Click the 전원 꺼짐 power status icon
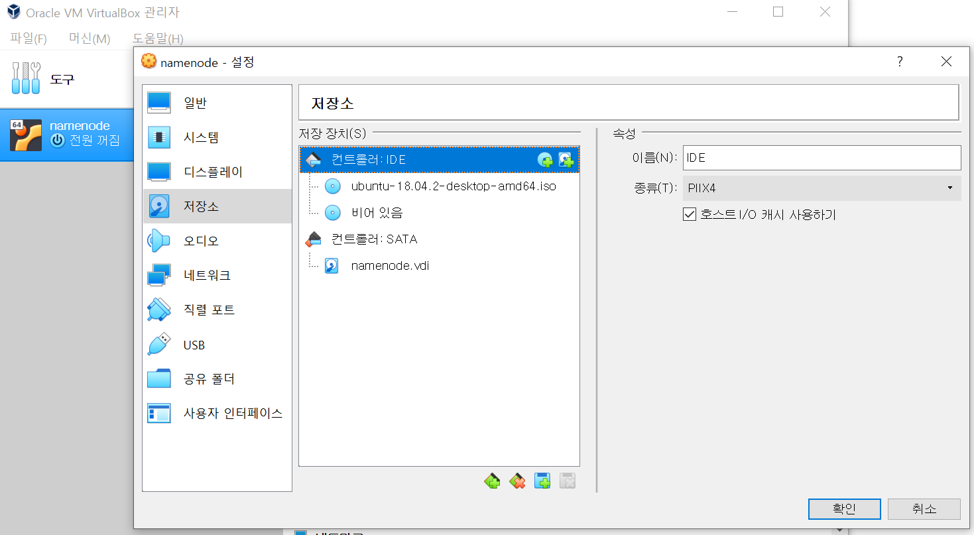Viewport: 974px width, 535px height. tap(58, 141)
